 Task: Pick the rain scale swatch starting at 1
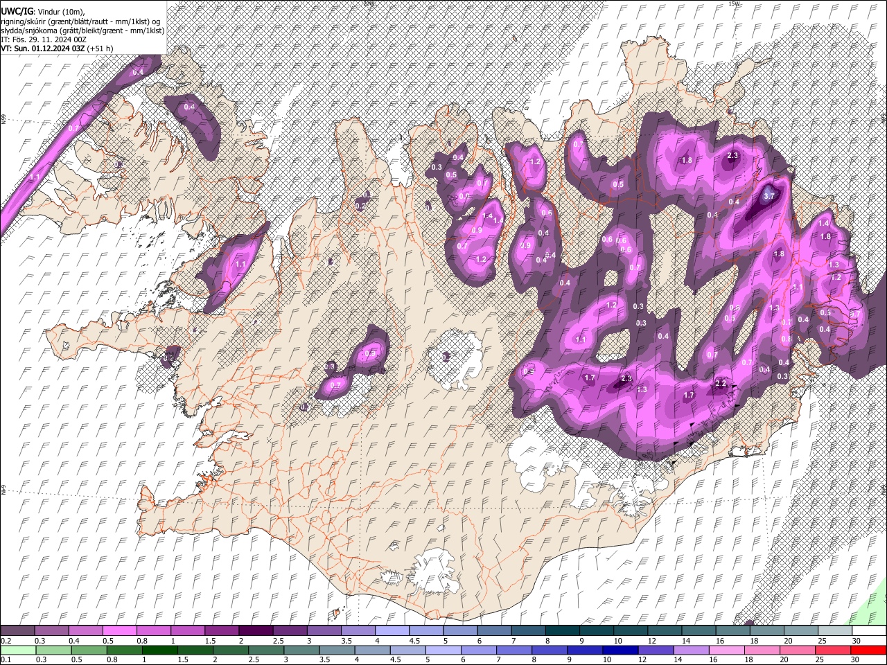[x=160, y=650]
